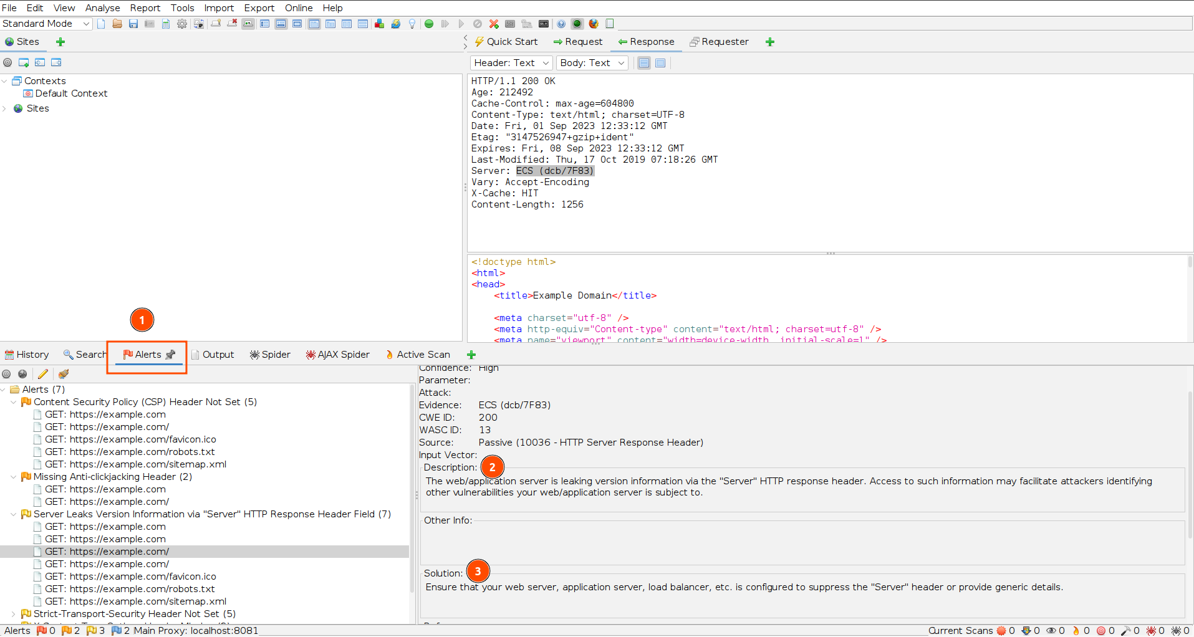Switch to the History tab

27,355
